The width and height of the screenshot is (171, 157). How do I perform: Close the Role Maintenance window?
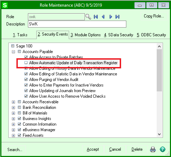163,5
